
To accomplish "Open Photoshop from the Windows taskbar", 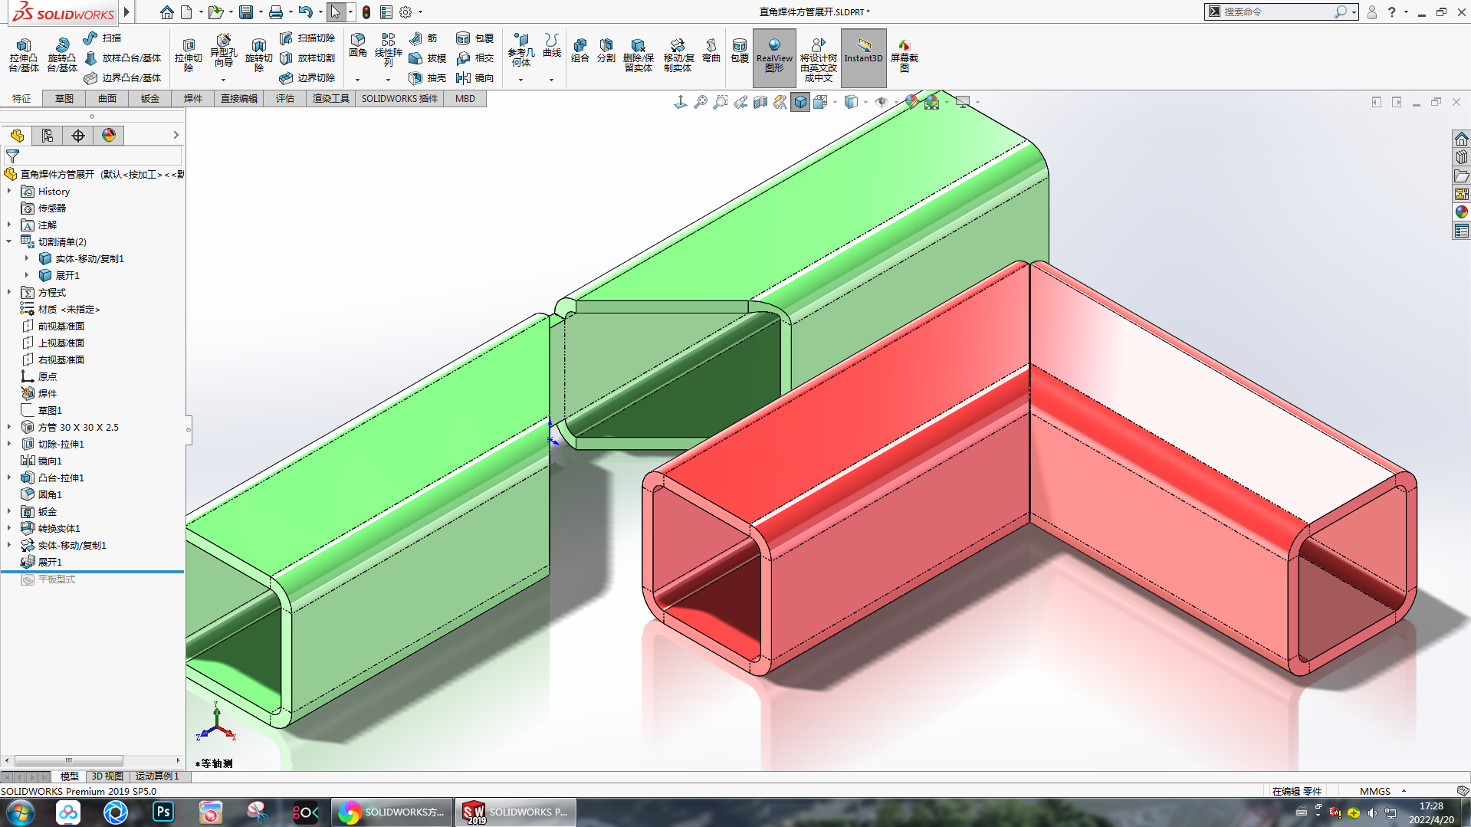I will [163, 812].
